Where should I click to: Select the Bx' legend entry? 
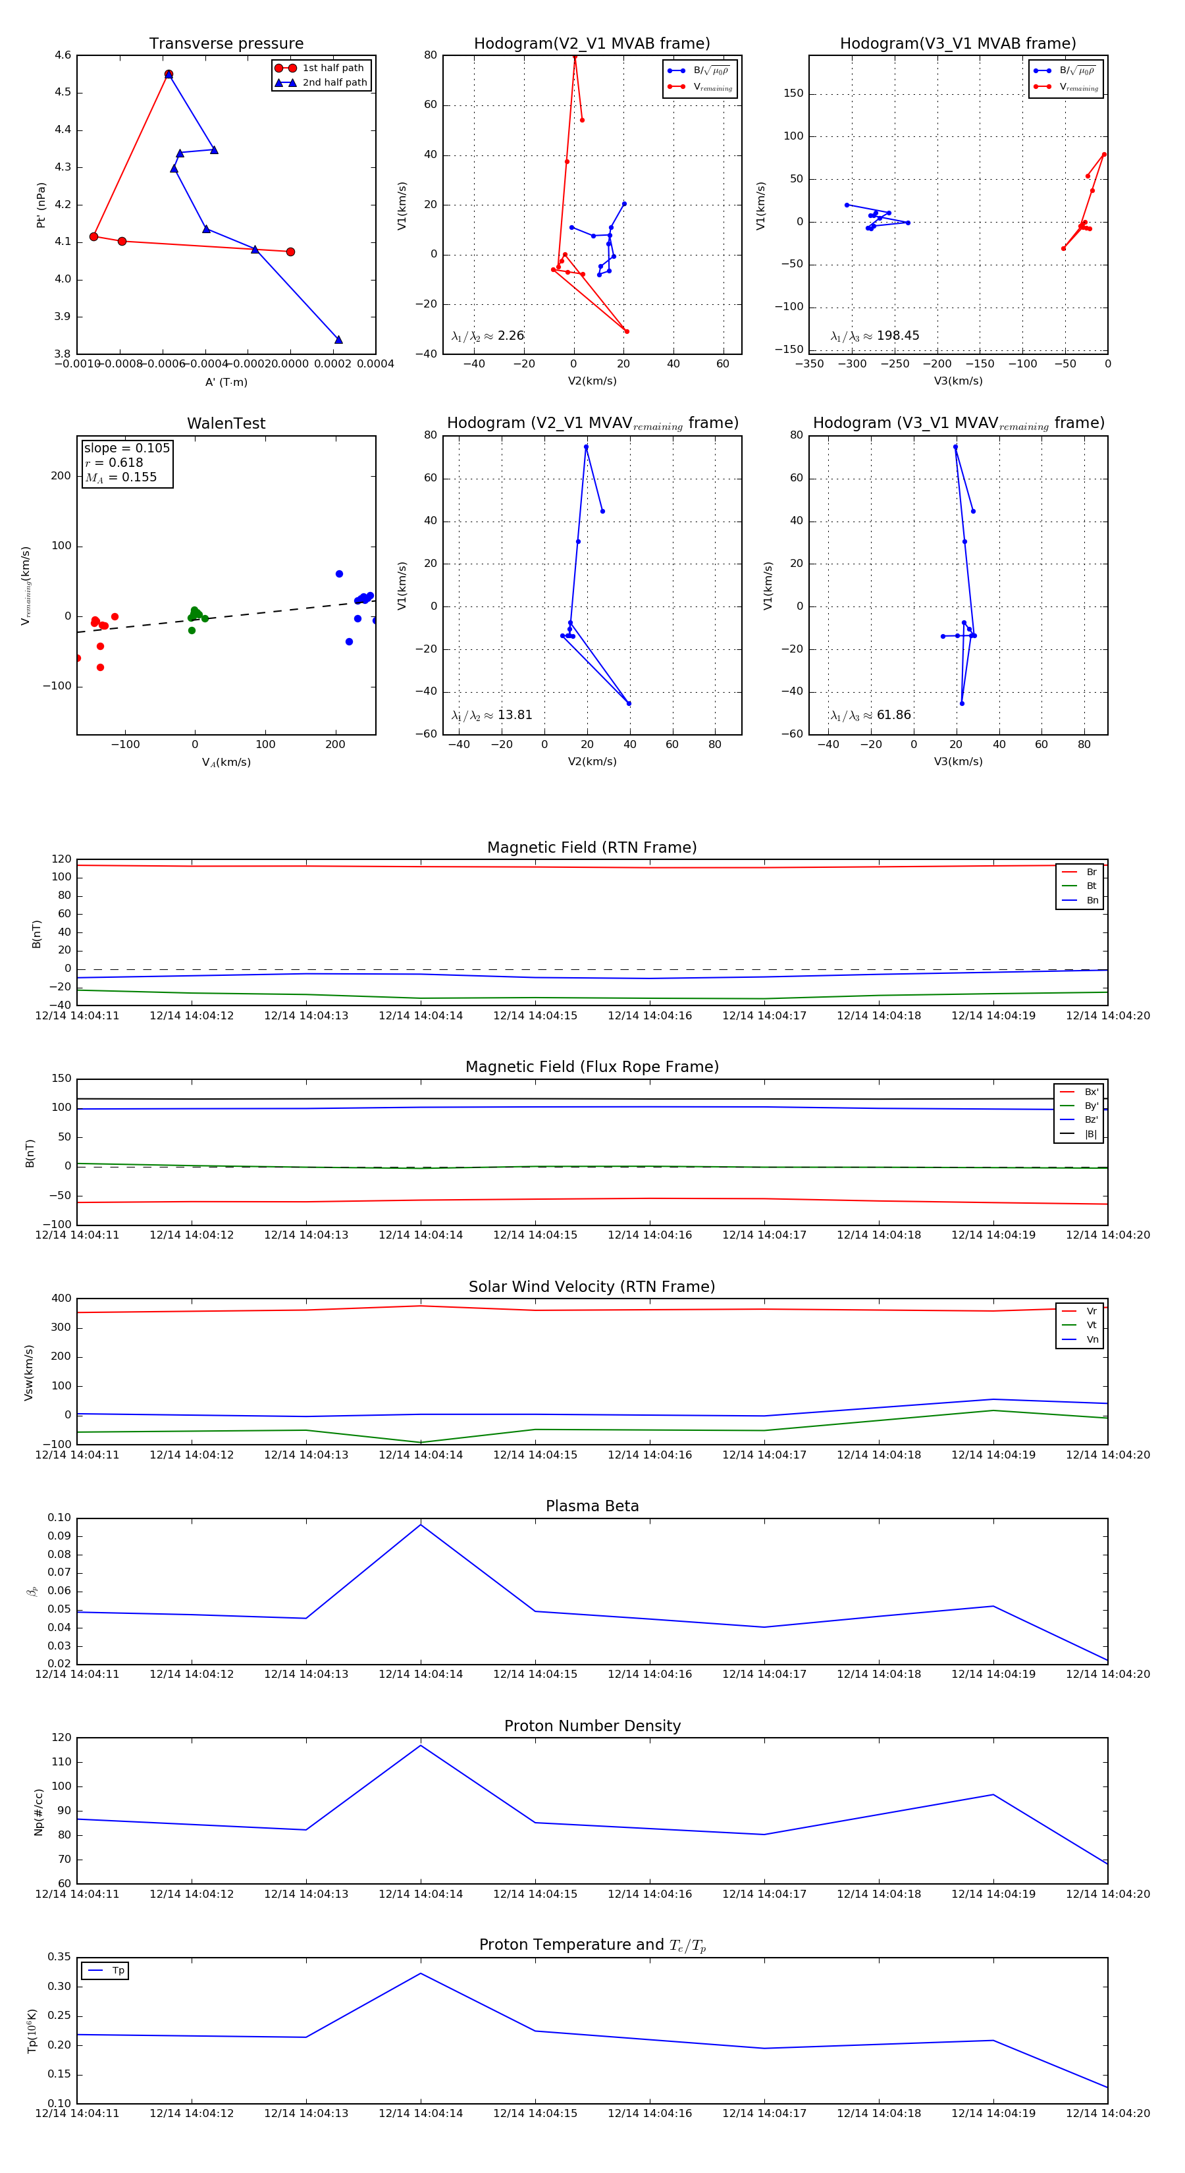point(1079,1092)
